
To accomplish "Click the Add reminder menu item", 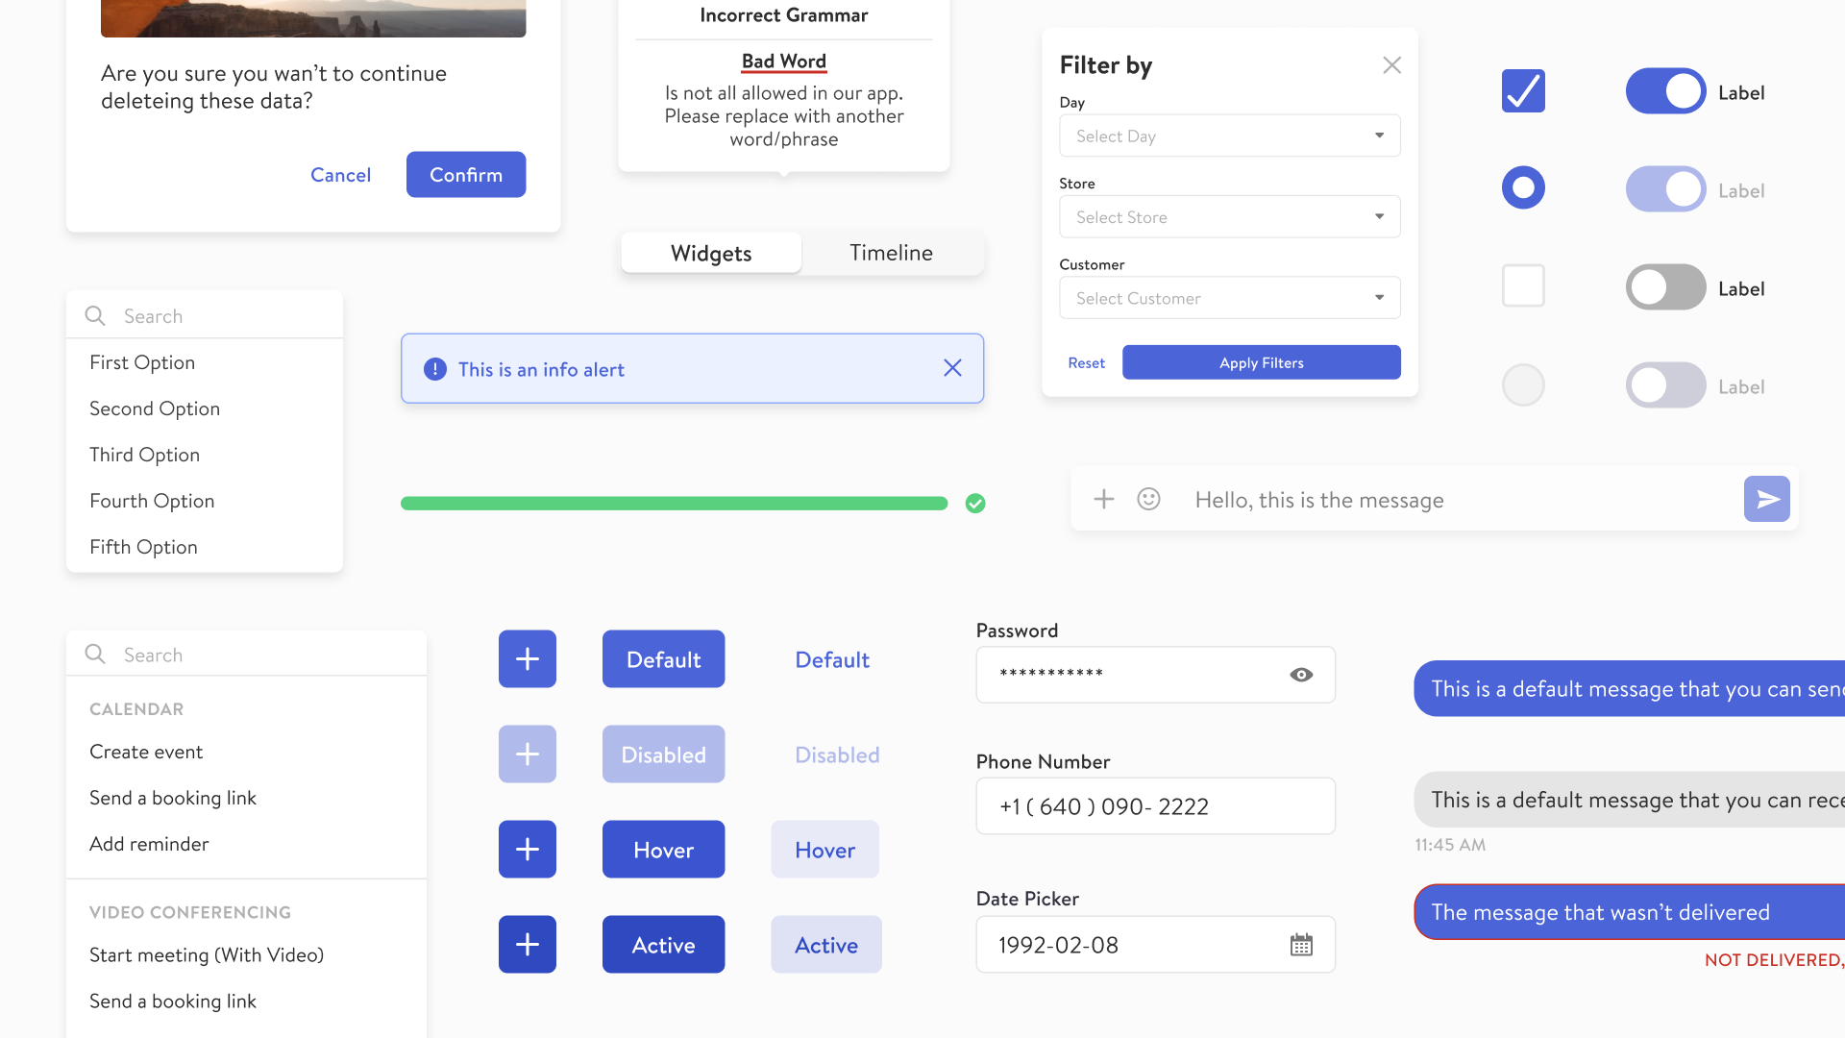I will (150, 843).
